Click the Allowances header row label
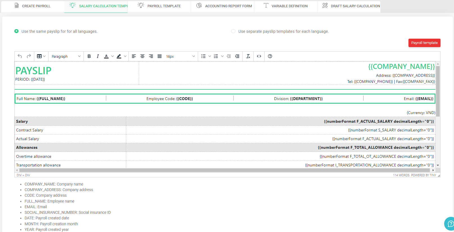454x232 pixels. 27,147
